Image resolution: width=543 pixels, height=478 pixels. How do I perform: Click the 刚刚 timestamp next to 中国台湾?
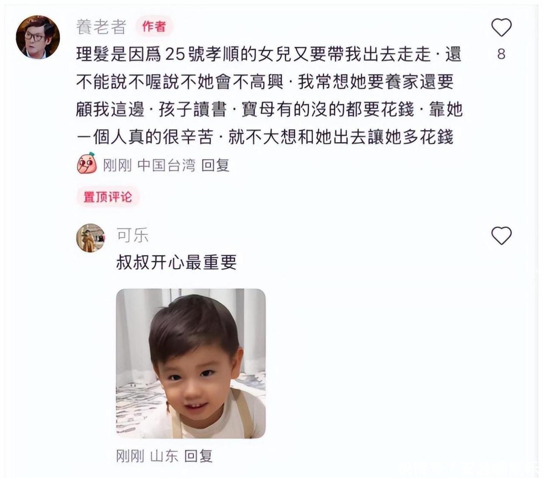tap(117, 165)
